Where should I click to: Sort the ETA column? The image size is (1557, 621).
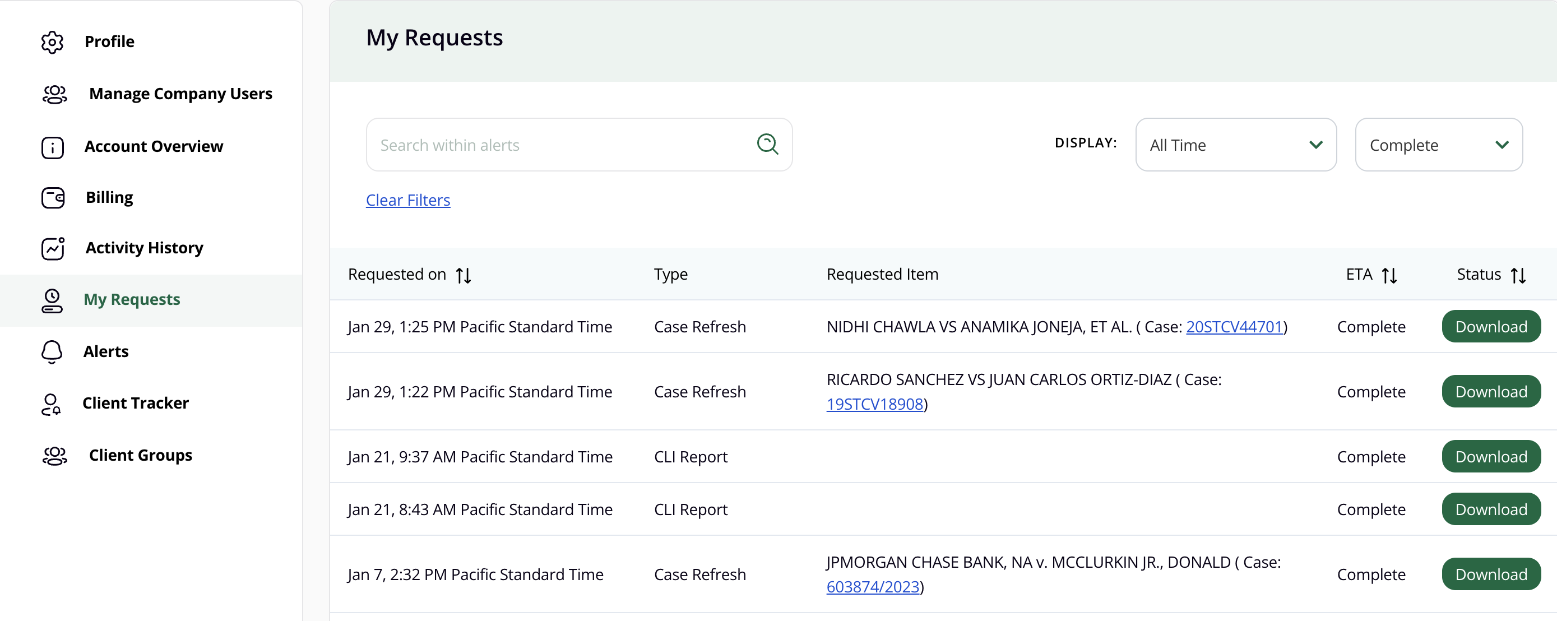[x=1389, y=275]
